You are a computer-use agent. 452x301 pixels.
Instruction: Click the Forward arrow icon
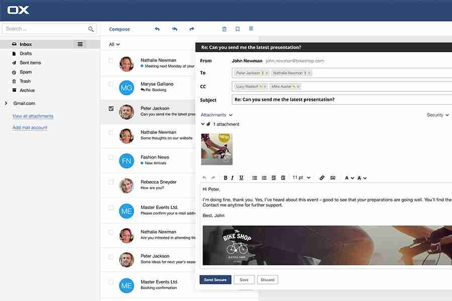pyautogui.click(x=191, y=29)
